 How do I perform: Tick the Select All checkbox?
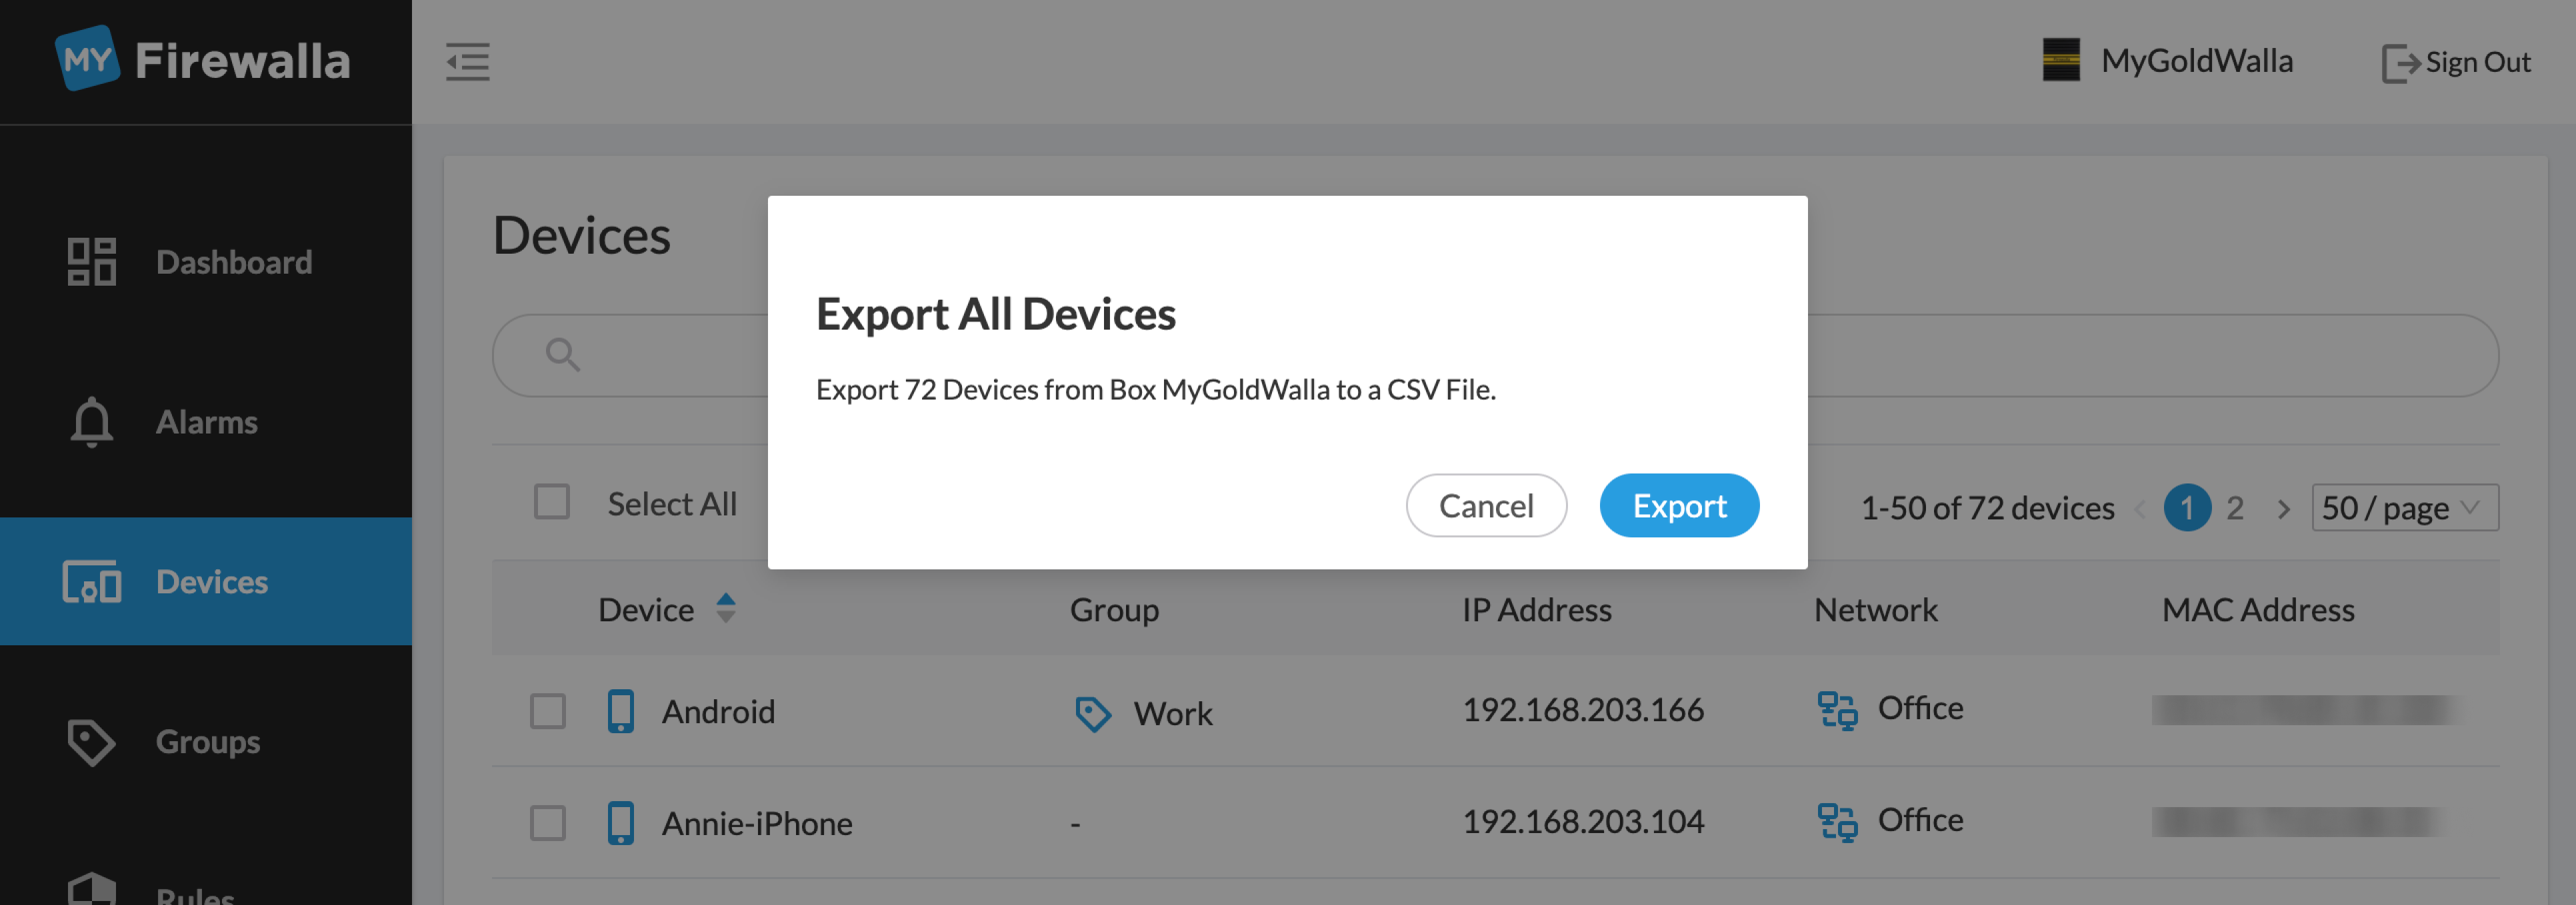pyautogui.click(x=552, y=501)
